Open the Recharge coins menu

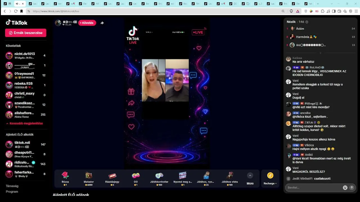tap(270, 178)
